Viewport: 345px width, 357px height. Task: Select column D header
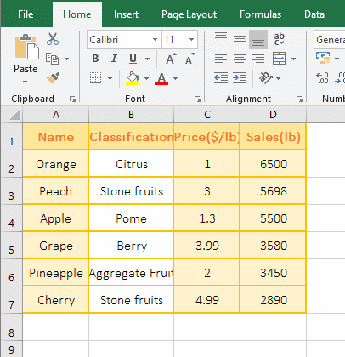(273, 115)
